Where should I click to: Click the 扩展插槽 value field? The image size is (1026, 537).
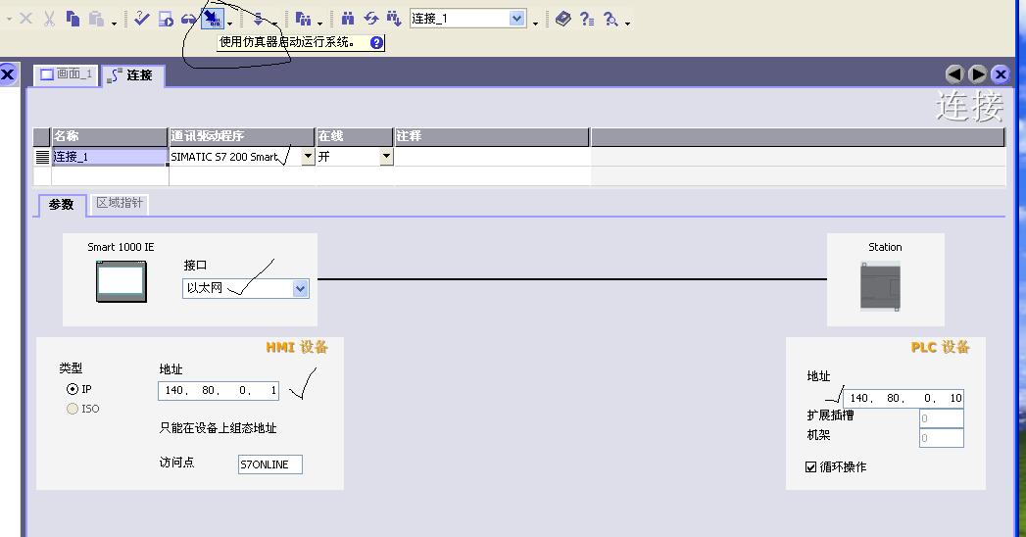(x=941, y=418)
